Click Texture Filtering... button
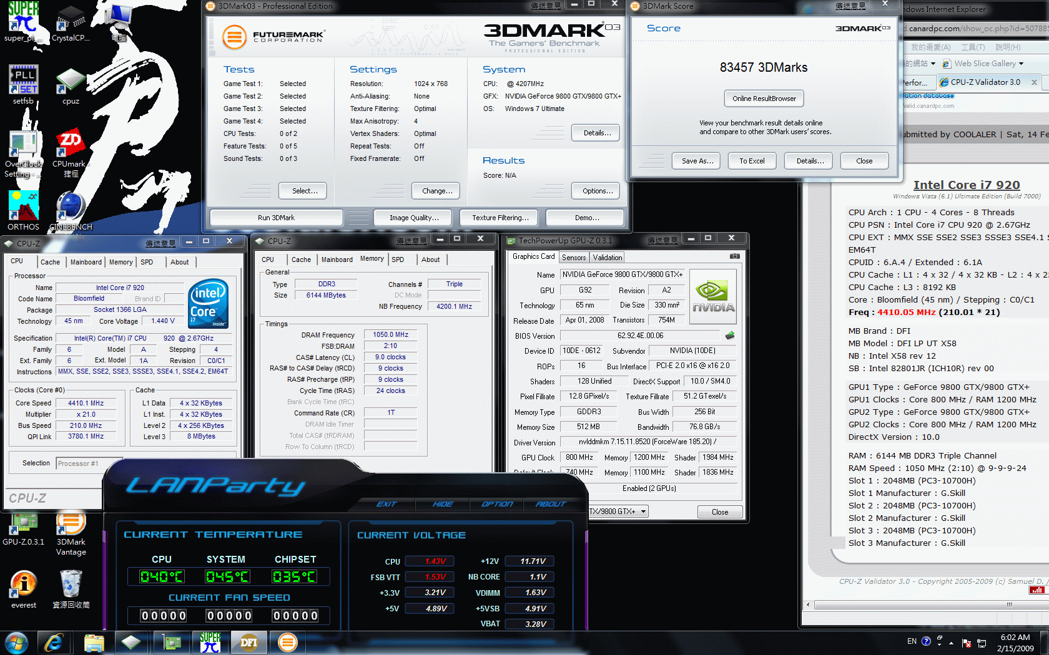The width and height of the screenshot is (1049, 655). [500, 218]
